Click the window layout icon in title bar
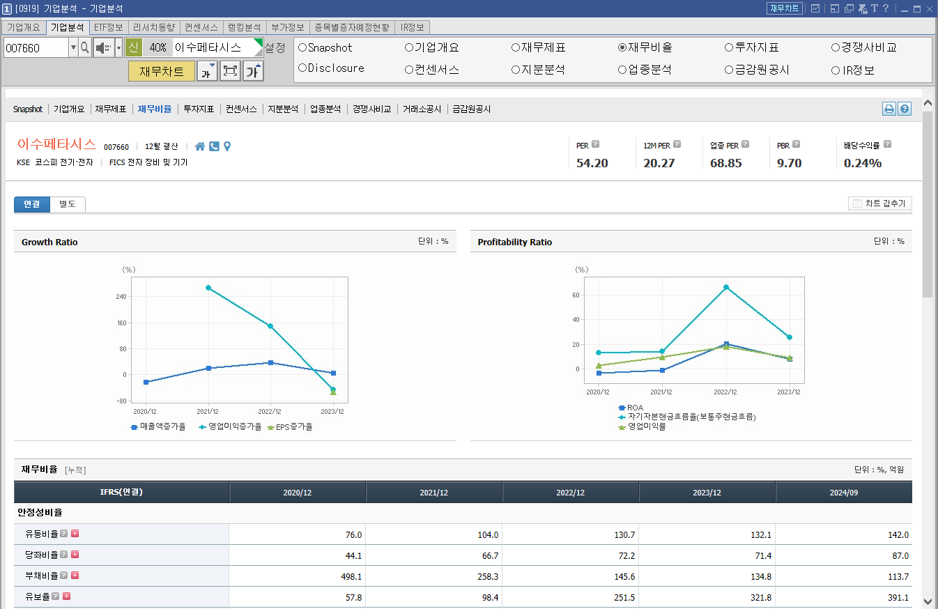This screenshot has width=938, height=609. click(x=833, y=8)
